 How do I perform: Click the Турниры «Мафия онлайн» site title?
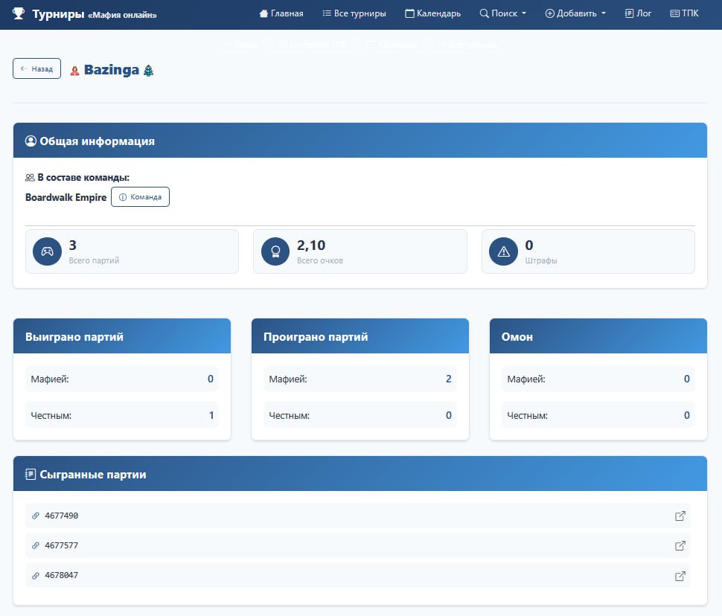point(94,14)
